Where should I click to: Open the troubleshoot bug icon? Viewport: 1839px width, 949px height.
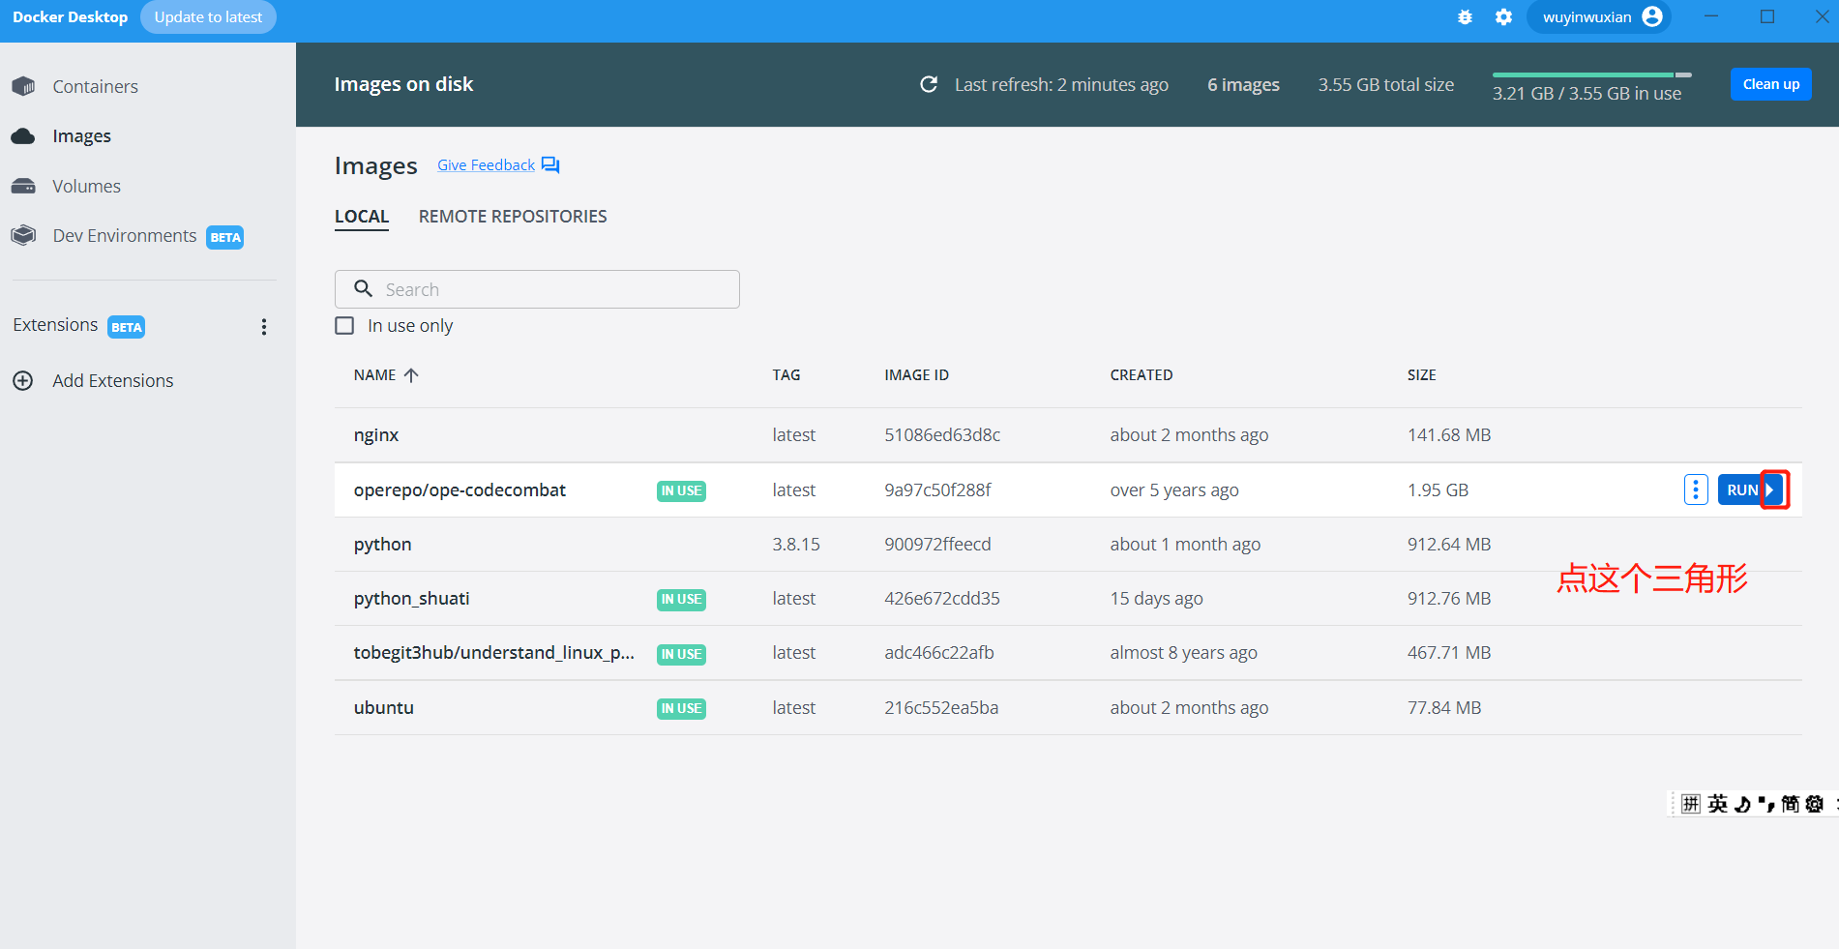coord(1465,17)
